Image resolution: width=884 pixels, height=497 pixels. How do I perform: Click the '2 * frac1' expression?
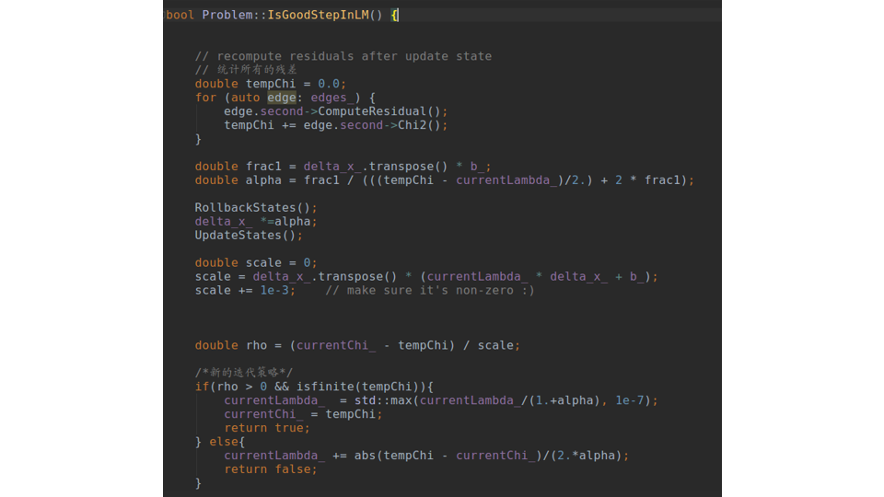coord(647,180)
